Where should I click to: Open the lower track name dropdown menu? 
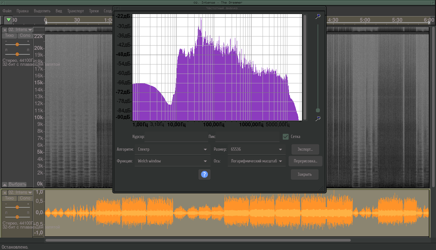click(x=20, y=192)
